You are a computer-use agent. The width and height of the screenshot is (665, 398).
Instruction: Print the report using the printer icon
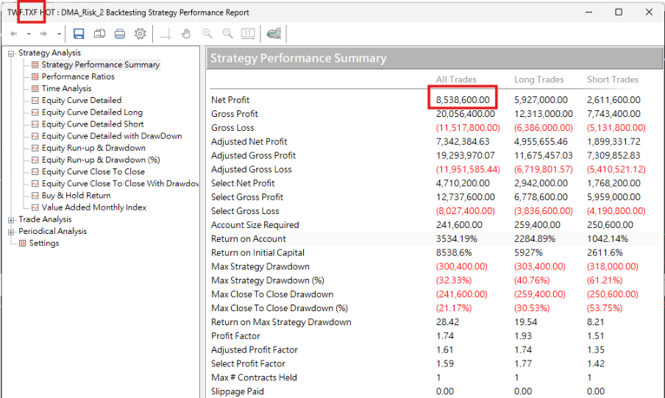coord(120,34)
